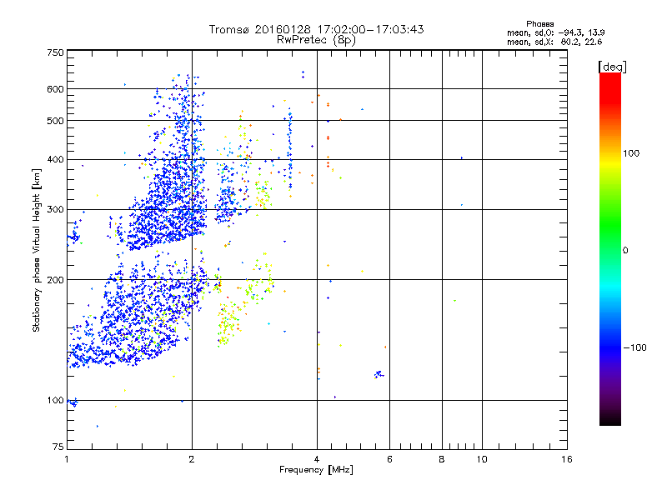
Task: Click the y-axis label '750'
Action: [56, 52]
